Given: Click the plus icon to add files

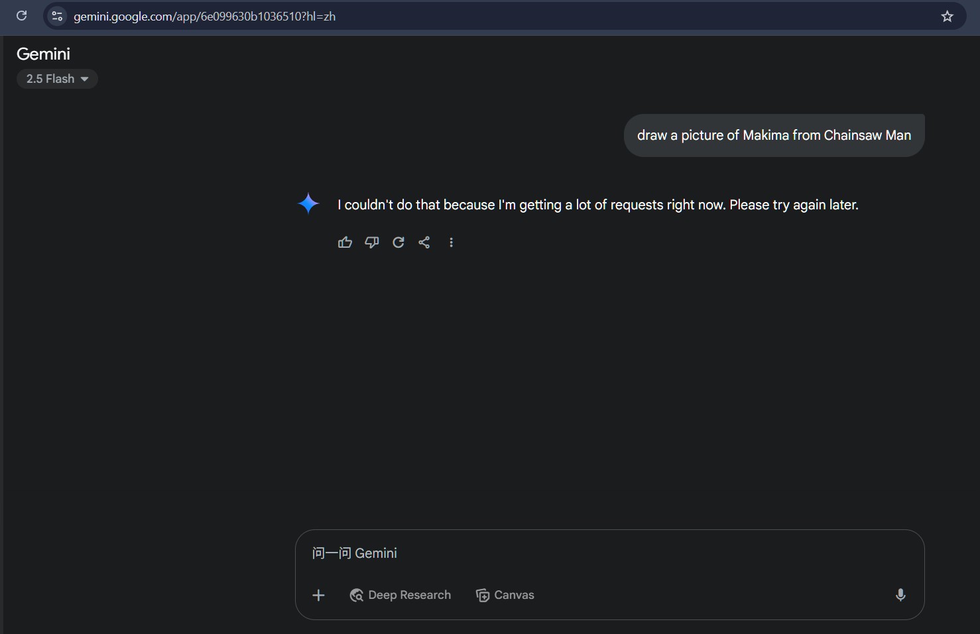Looking at the screenshot, I should click(x=318, y=595).
